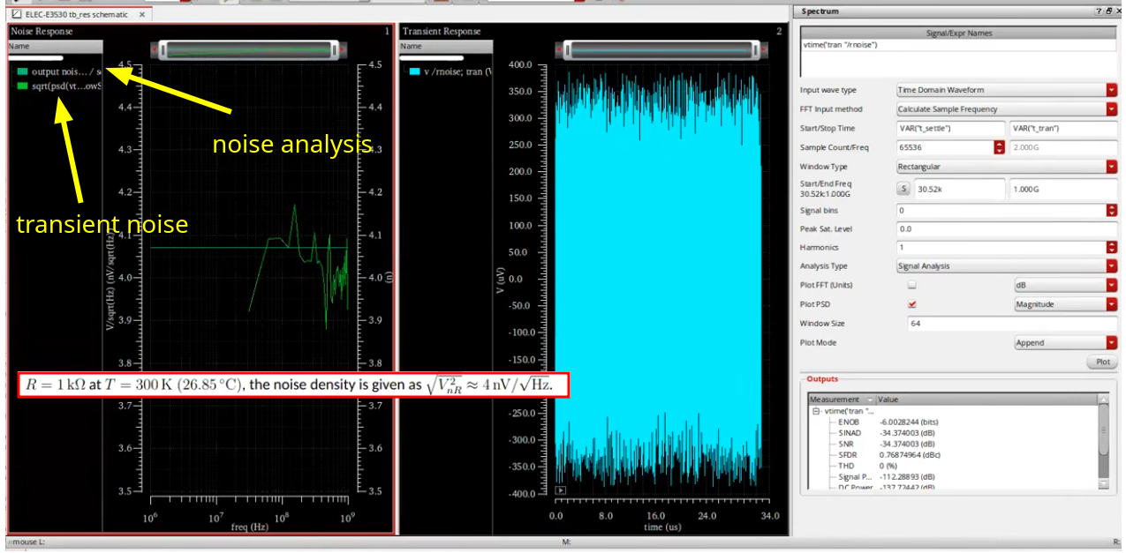Viewport: 1126px width, 553px height.
Task: Open the Analysis Type dropdown
Action: [x=1006, y=266]
